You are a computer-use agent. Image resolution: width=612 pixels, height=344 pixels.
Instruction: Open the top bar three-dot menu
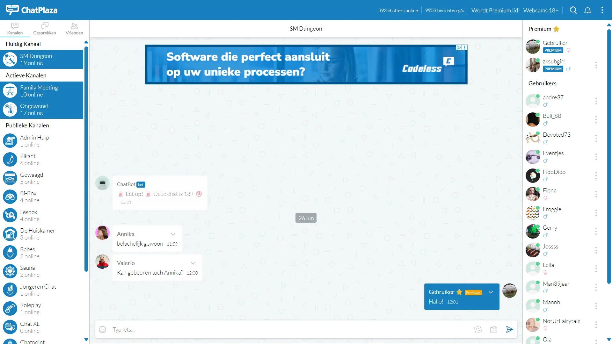pyautogui.click(x=602, y=10)
